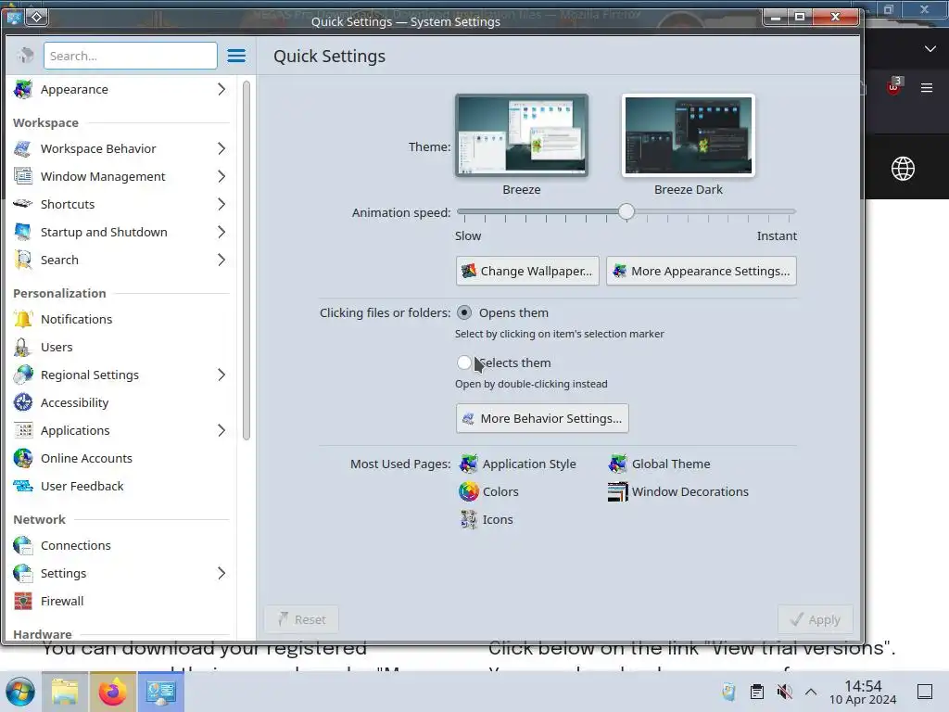Click the Notifications bell icon
This screenshot has width=949, height=712.
[23, 319]
